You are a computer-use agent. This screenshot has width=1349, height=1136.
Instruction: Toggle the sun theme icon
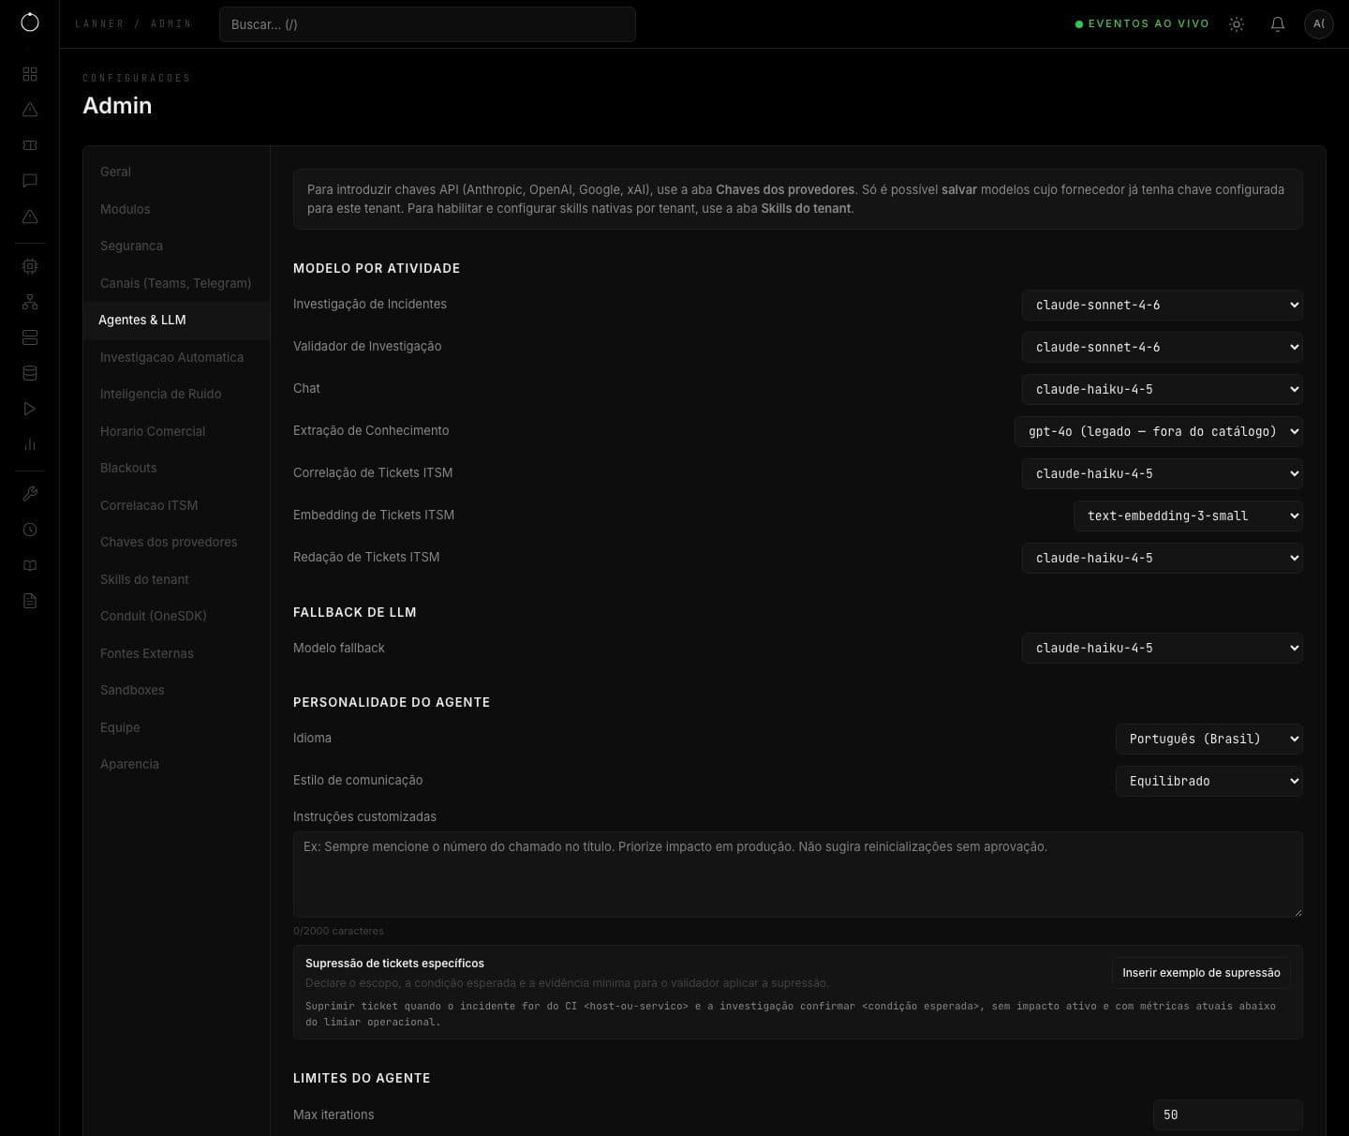pos(1237,24)
